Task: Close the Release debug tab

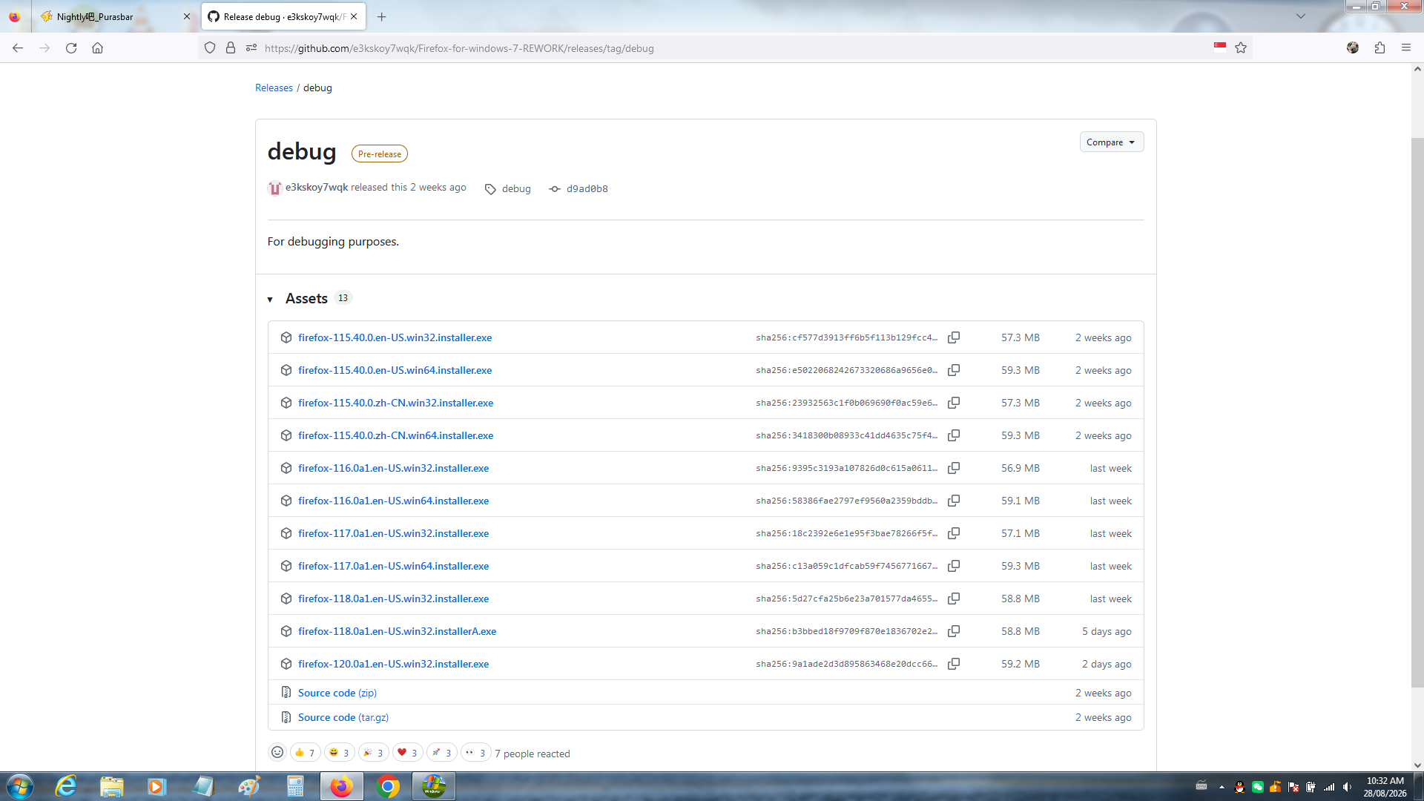Action: (354, 16)
